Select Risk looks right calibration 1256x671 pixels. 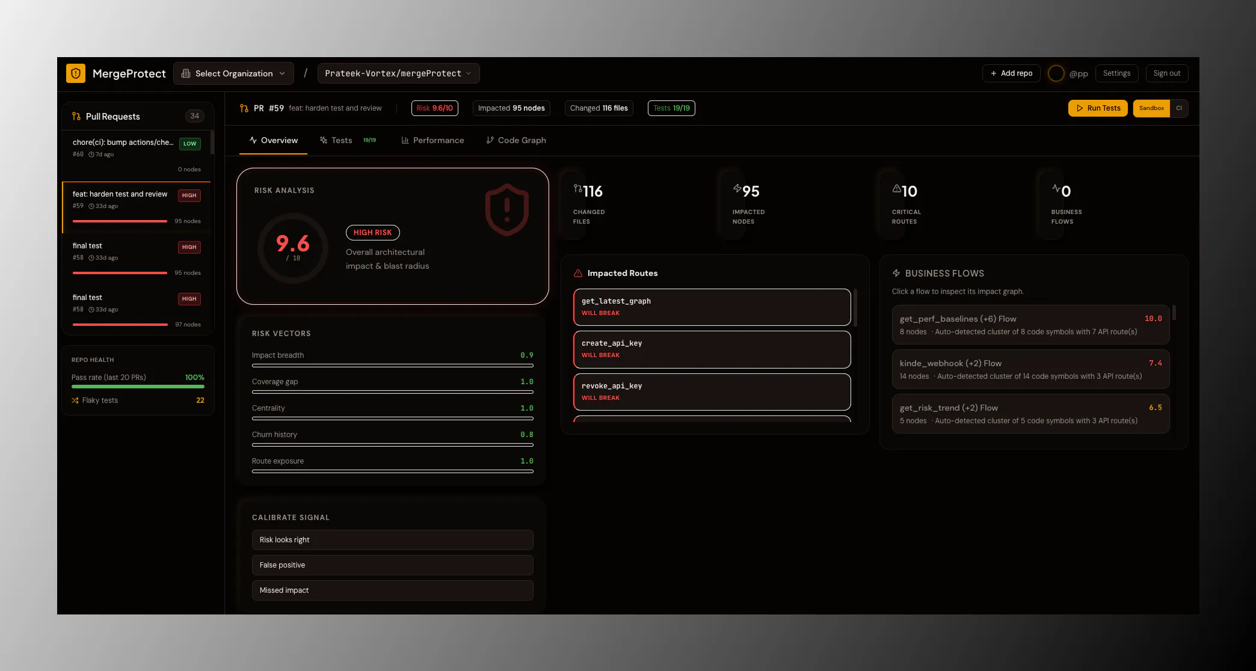[392, 540]
